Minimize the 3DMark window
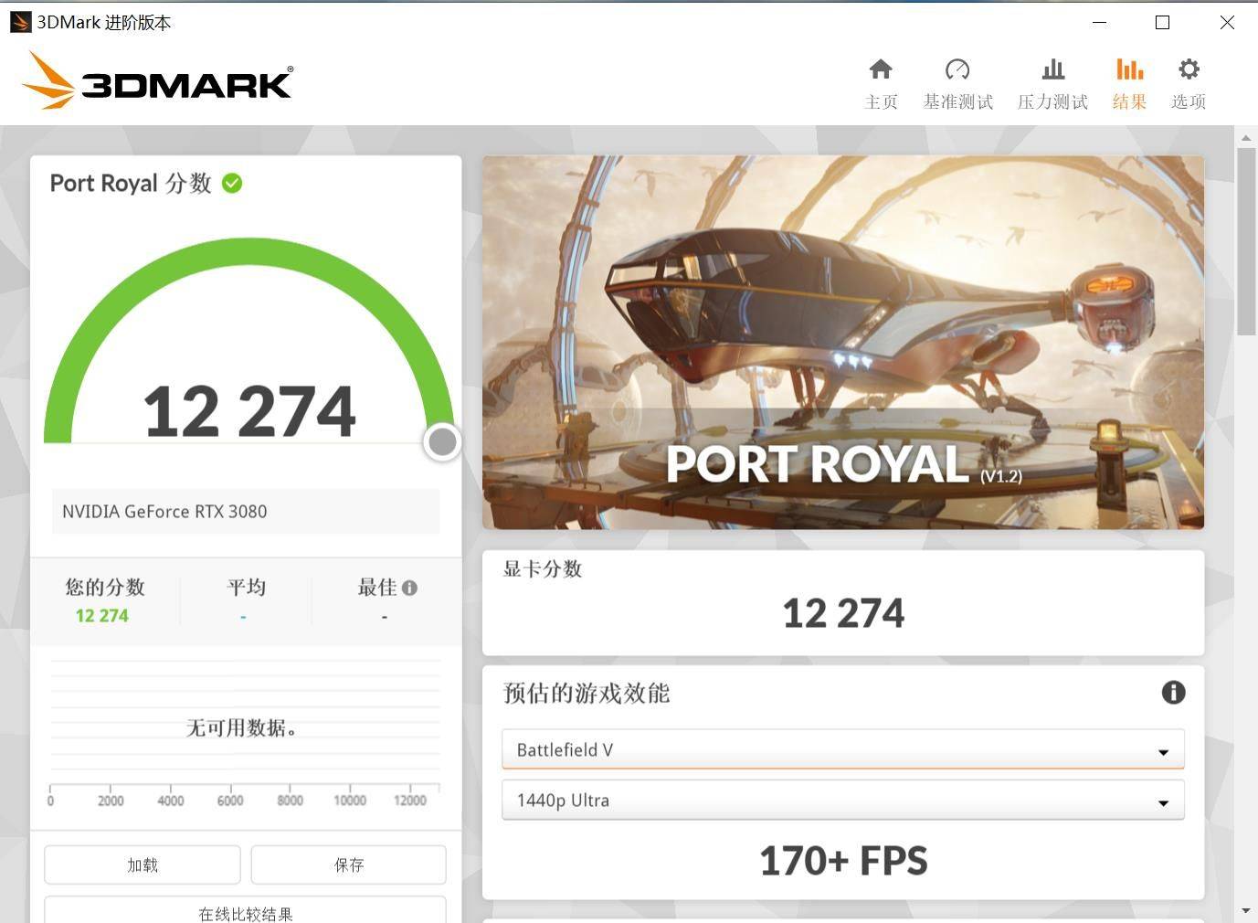The image size is (1258, 923). (x=1100, y=22)
